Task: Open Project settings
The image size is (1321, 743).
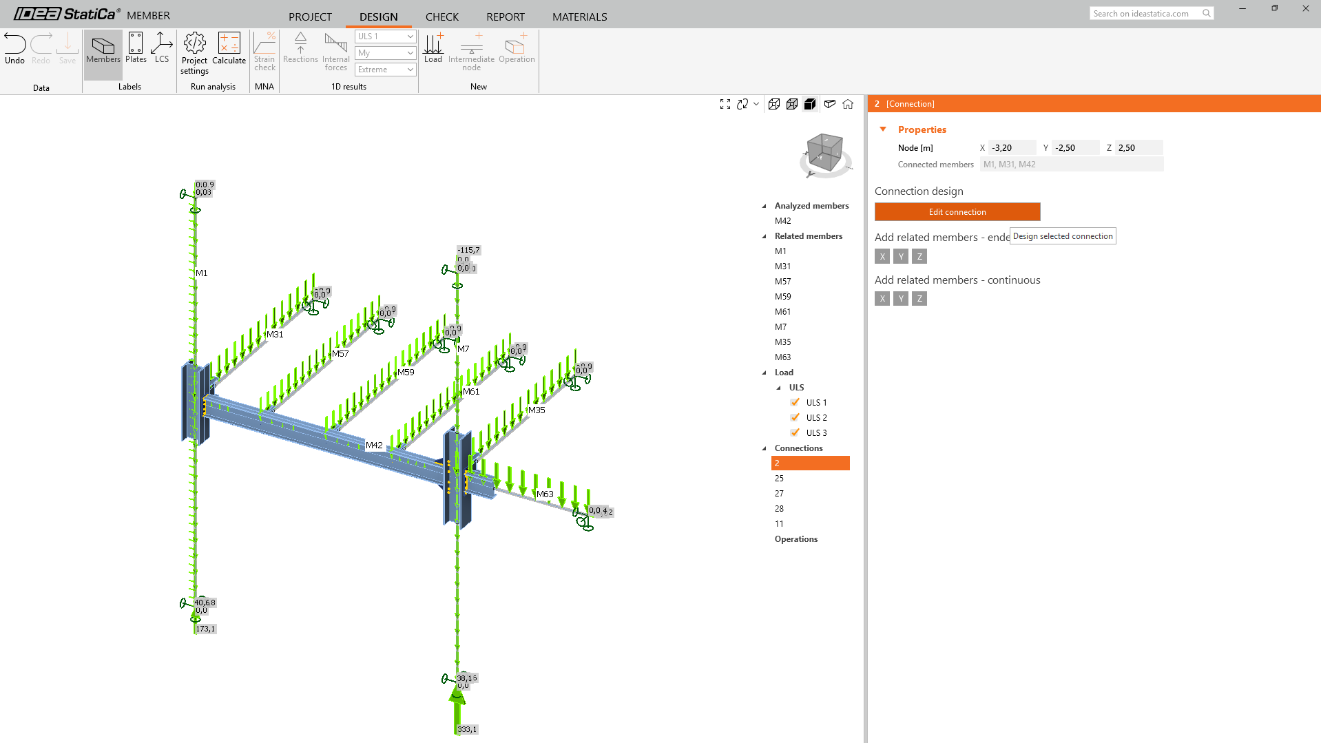Action: coord(195,54)
